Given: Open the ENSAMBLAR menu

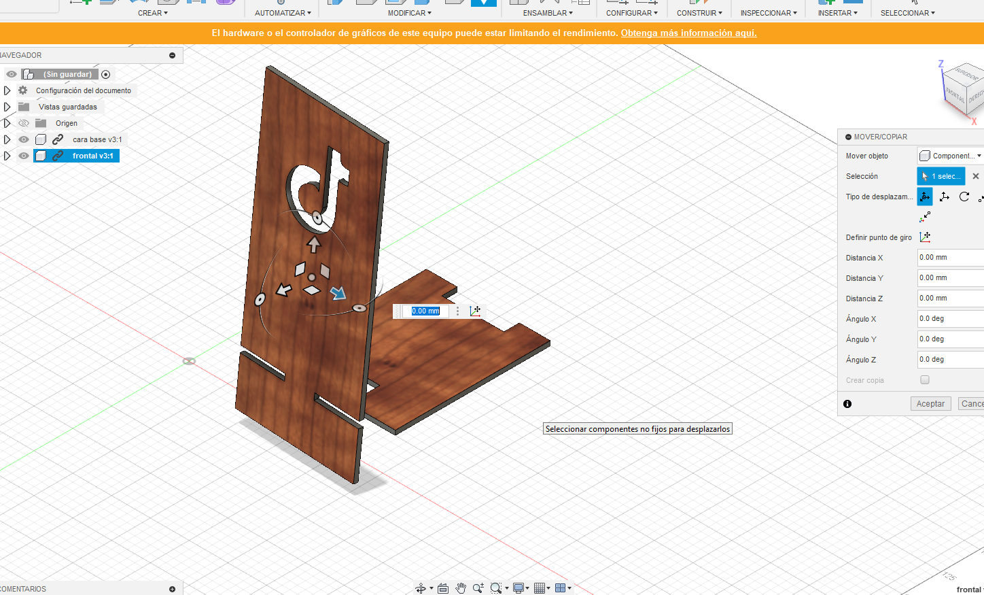Looking at the screenshot, I should 548,13.
